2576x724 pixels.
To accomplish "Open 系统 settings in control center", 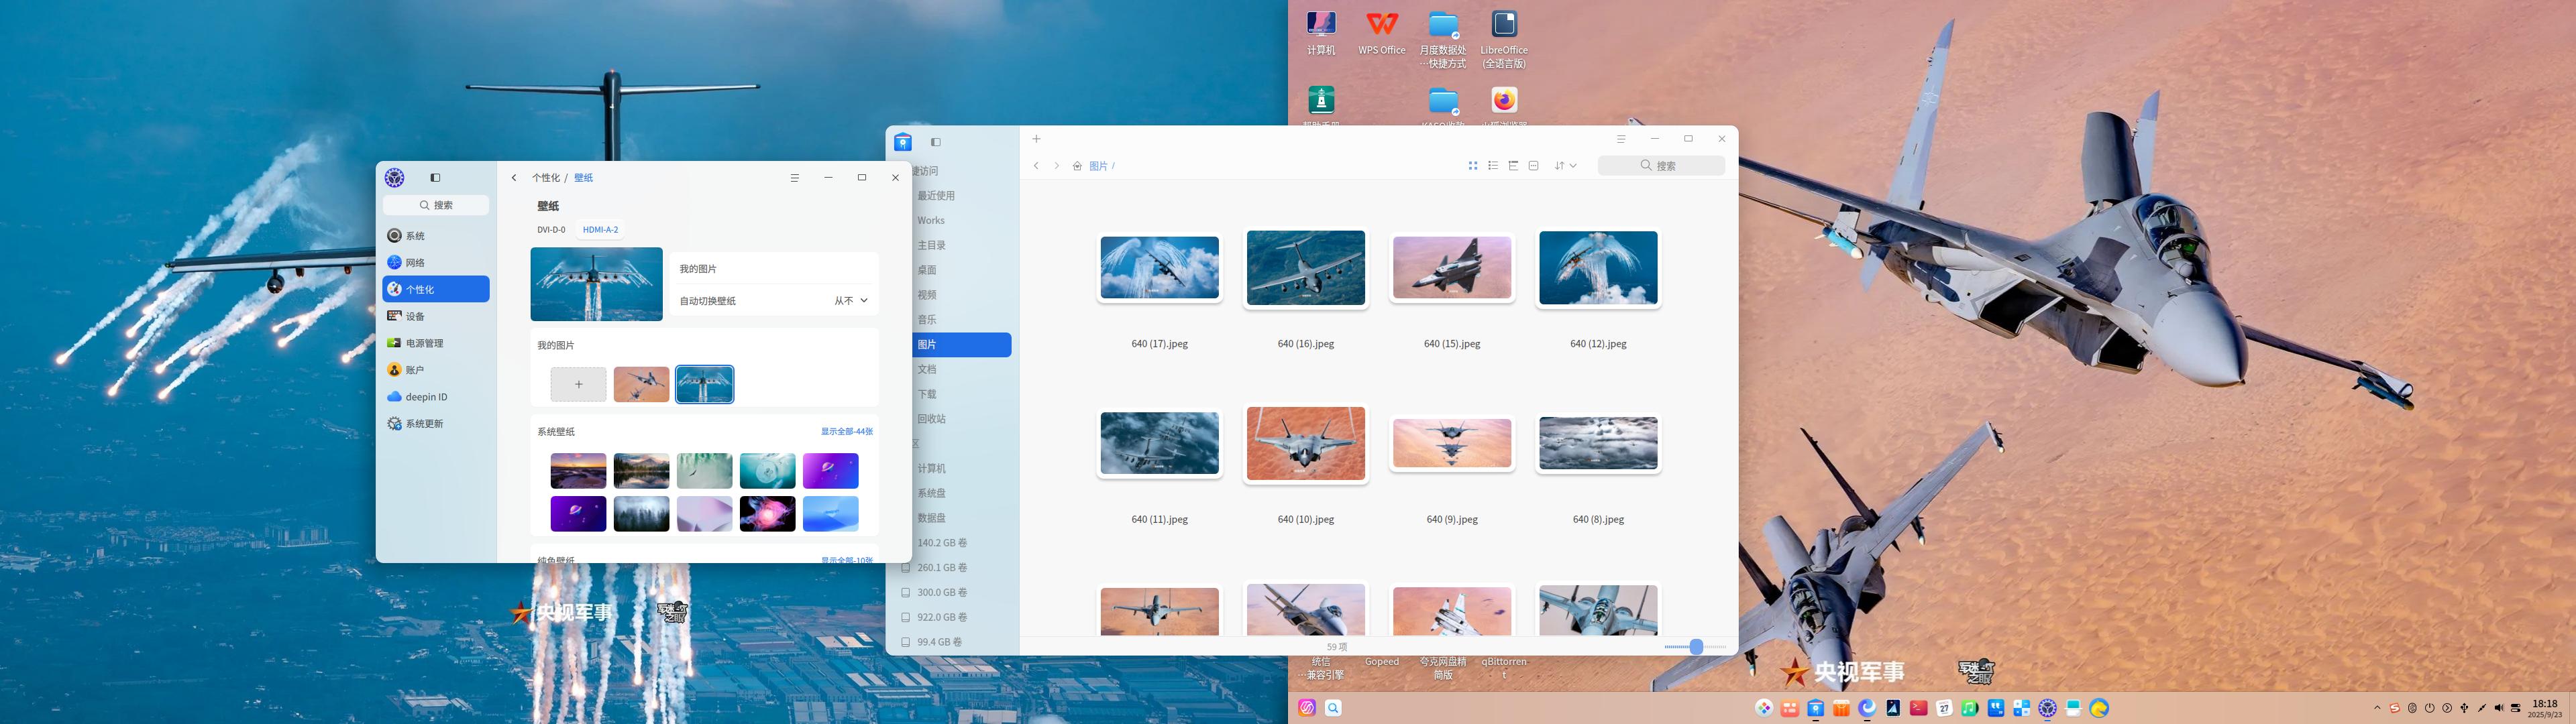I will pyautogui.click(x=436, y=236).
